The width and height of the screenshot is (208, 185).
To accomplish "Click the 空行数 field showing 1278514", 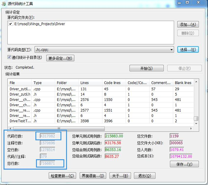I will coord(48,149).
